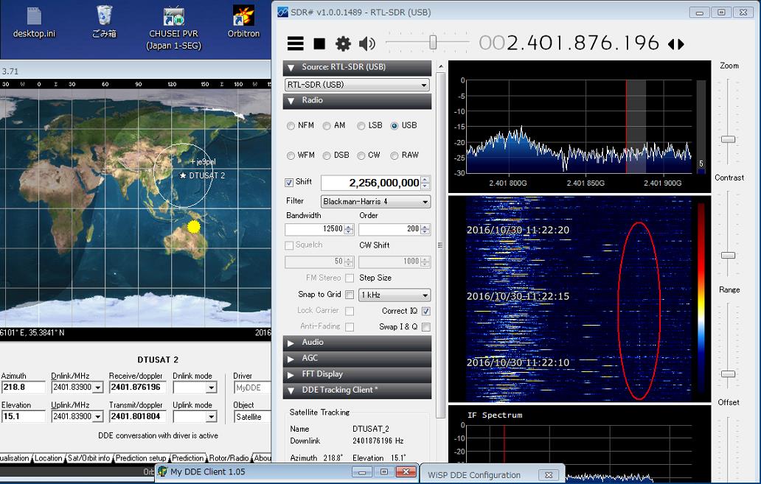
Task: Click the Bandwidth 12500 input field
Action: pyautogui.click(x=314, y=229)
